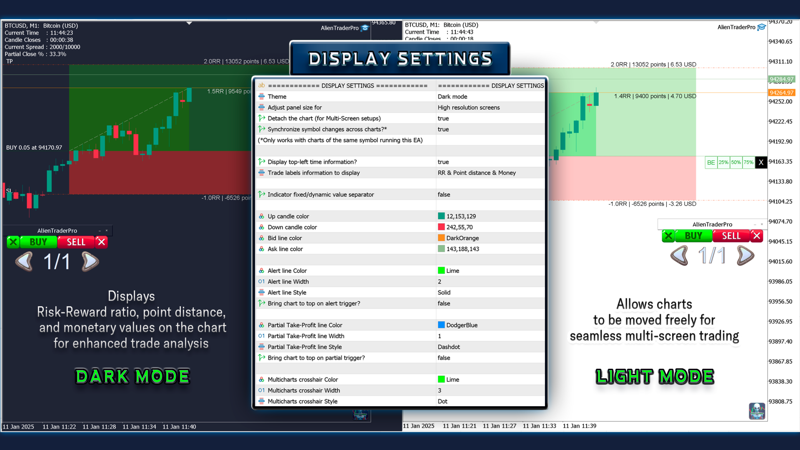This screenshot has height=450, width=800.
Task: Toggle Display top-left time information value
Action: [x=490, y=162]
